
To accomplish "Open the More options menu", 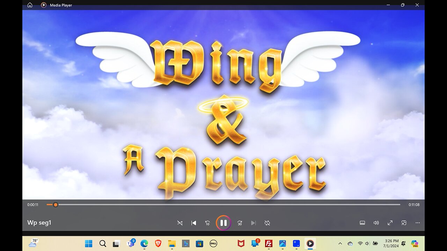I will pyautogui.click(x=418, y=223).
